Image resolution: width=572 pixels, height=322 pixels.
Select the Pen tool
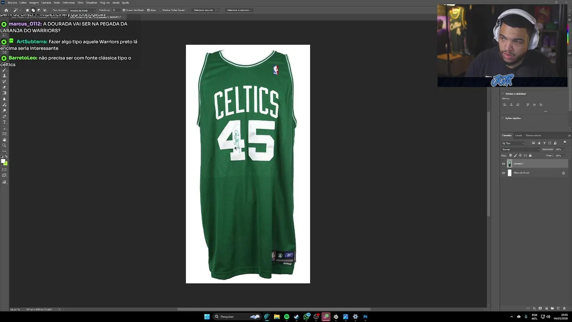(x=4, y=116)
